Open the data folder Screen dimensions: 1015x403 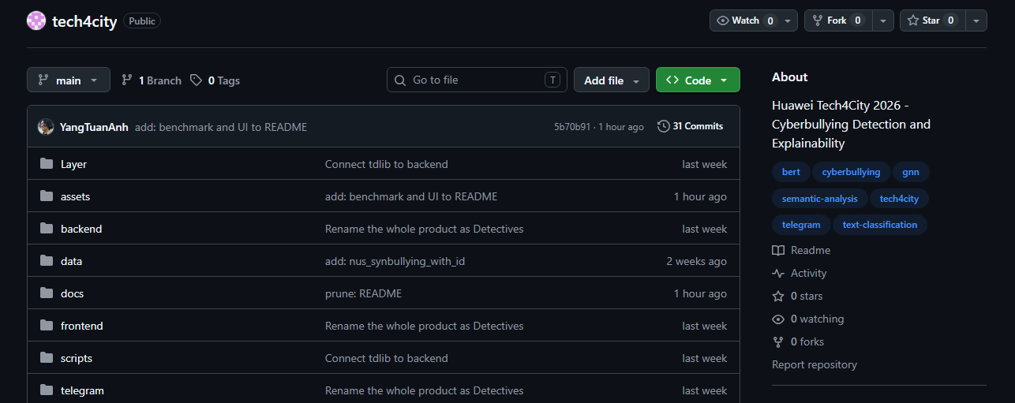click(71, 261)
